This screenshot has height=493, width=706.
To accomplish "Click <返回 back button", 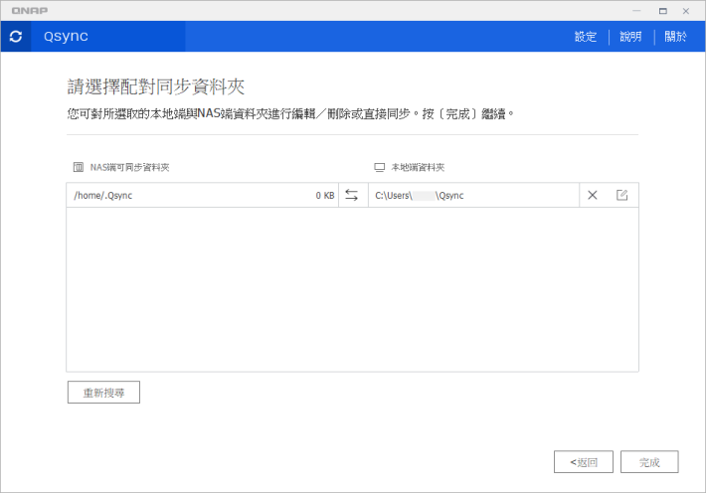I will pyautogui.click(x=583, y=462).
